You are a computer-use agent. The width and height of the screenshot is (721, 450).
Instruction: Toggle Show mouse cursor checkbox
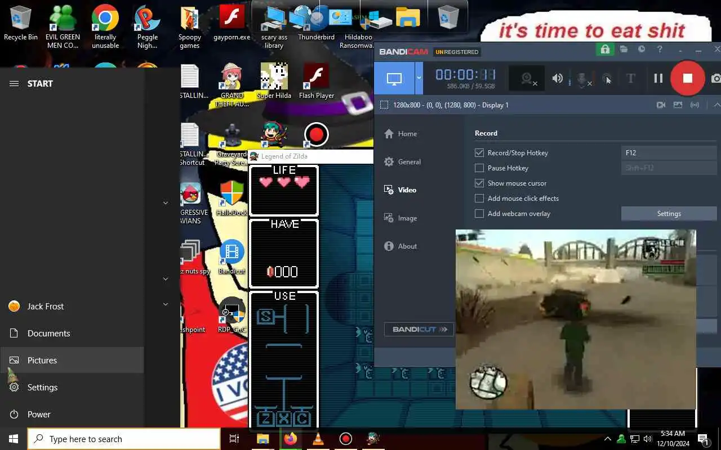(x=479, y=183)
